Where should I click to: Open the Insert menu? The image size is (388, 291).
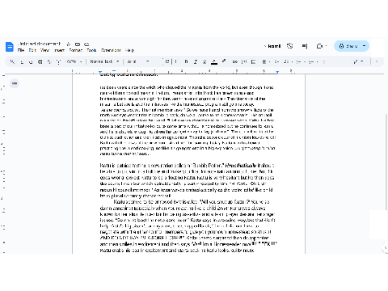tap(59, 50)
